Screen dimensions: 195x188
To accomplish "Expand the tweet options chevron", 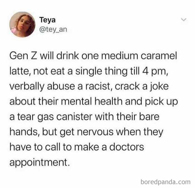I will pyautogui.click(x=184, y=19).
